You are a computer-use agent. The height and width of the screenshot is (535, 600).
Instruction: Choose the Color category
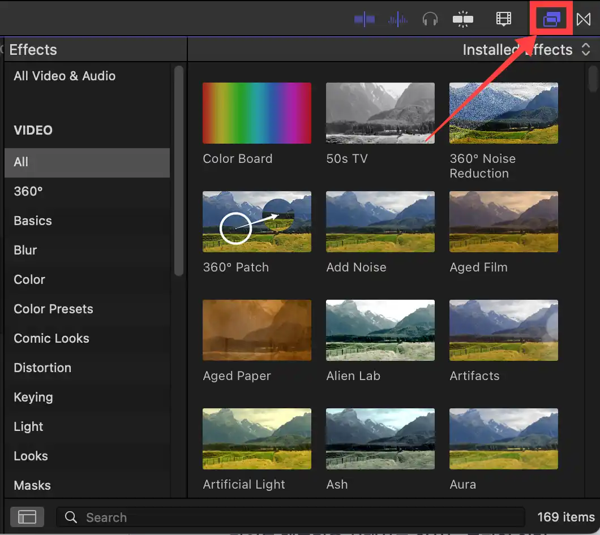pos(87,280)
